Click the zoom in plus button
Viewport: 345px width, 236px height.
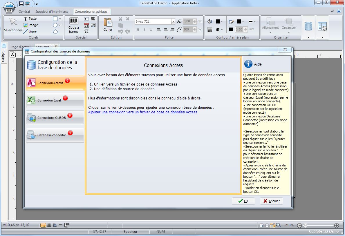point(336,225)
